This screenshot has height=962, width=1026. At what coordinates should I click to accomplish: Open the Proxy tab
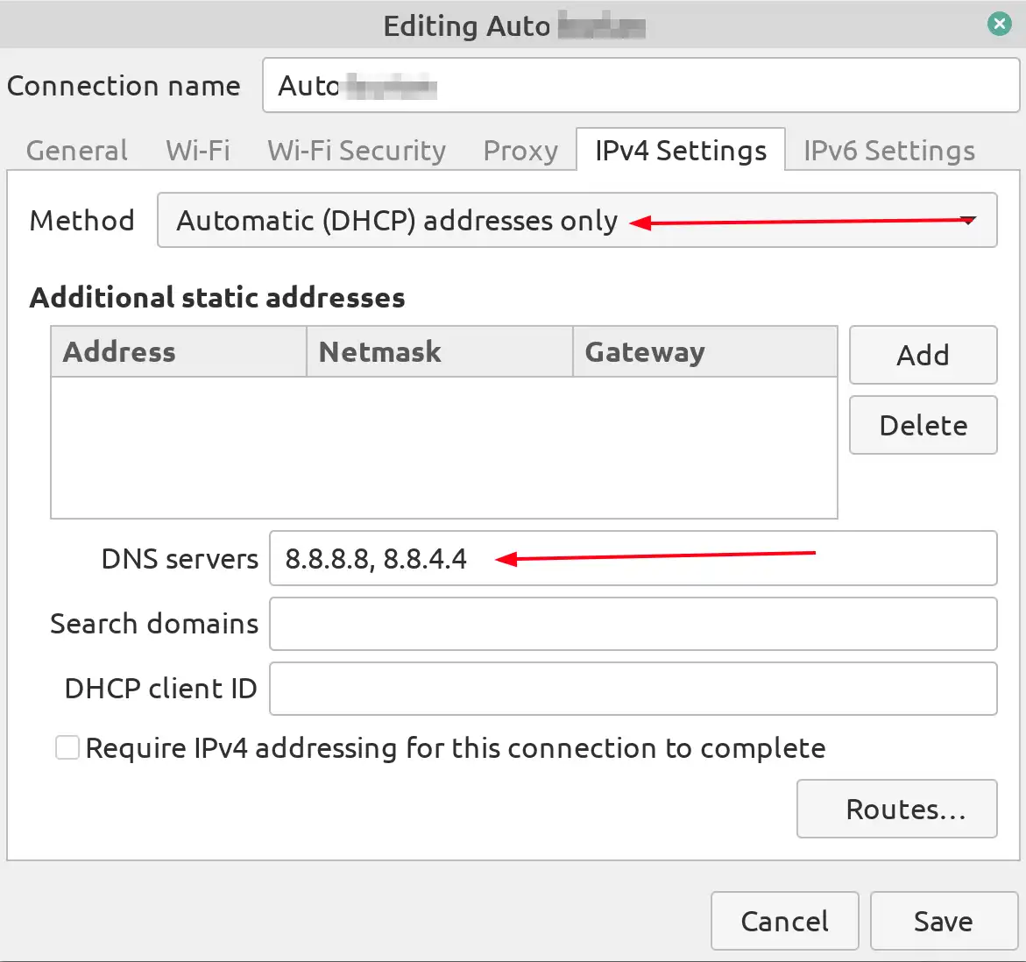[520, 151]
